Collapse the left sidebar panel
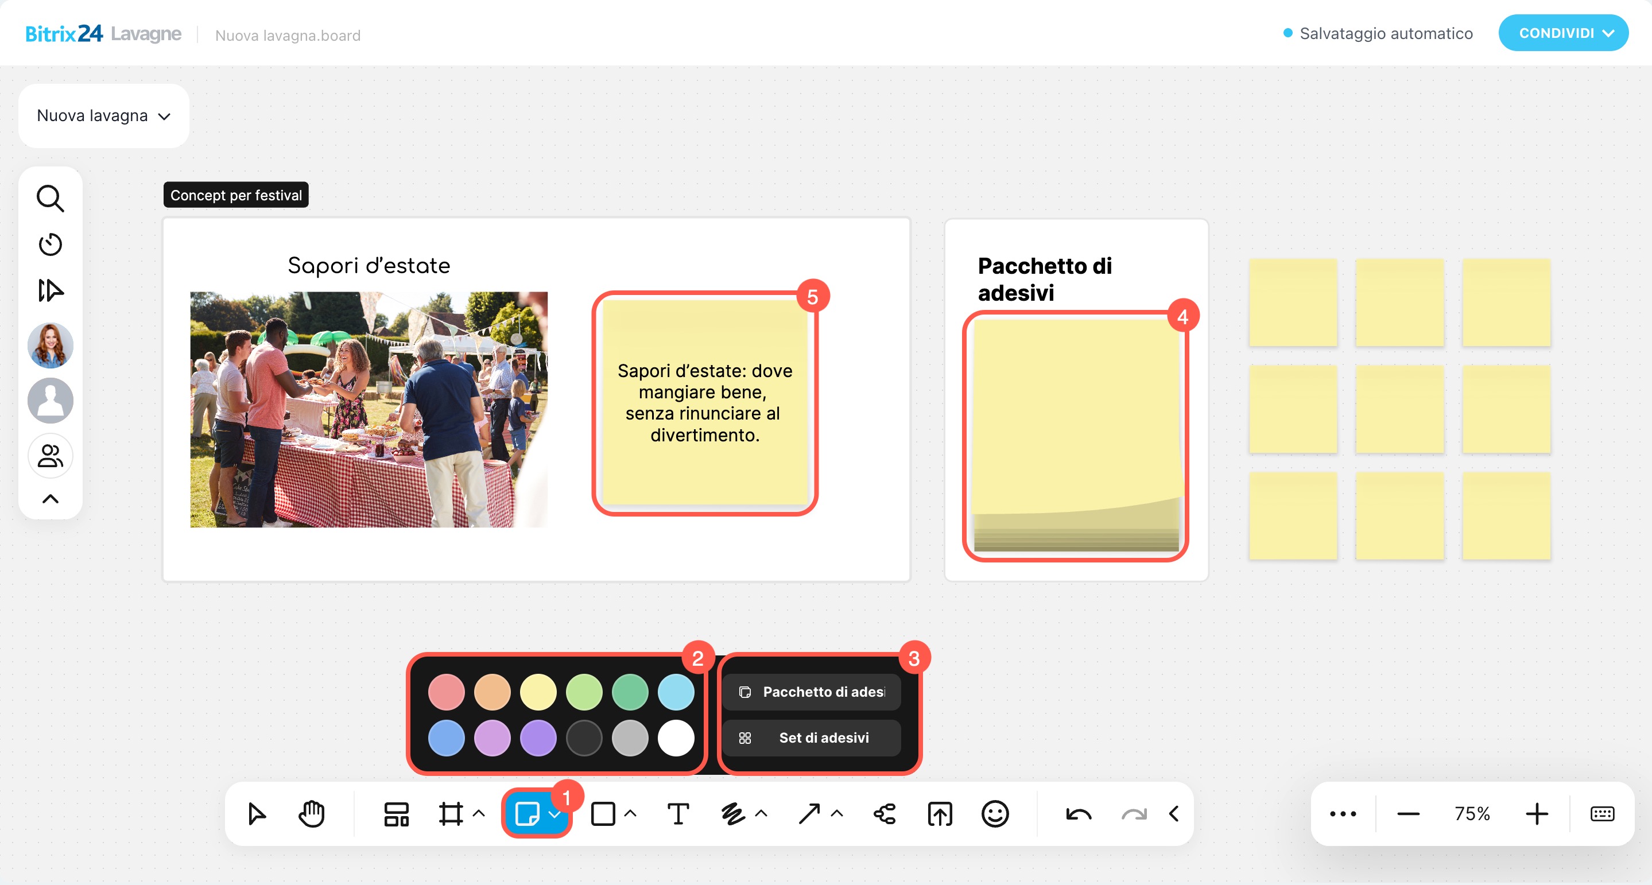The height and width of the screenshot is (885, 1652). (x=50, y=499)
